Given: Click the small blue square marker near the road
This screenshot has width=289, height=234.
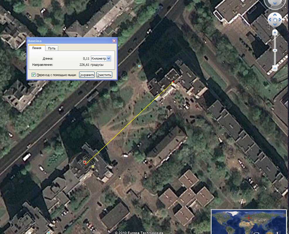Looking at the screenshot, I should [x=140, y=66].
